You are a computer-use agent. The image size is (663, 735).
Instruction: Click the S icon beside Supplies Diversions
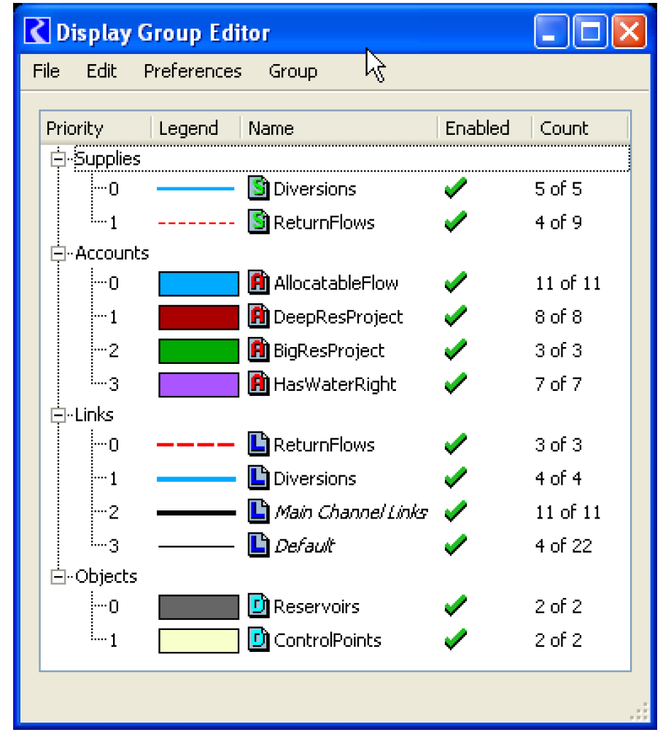259,189
